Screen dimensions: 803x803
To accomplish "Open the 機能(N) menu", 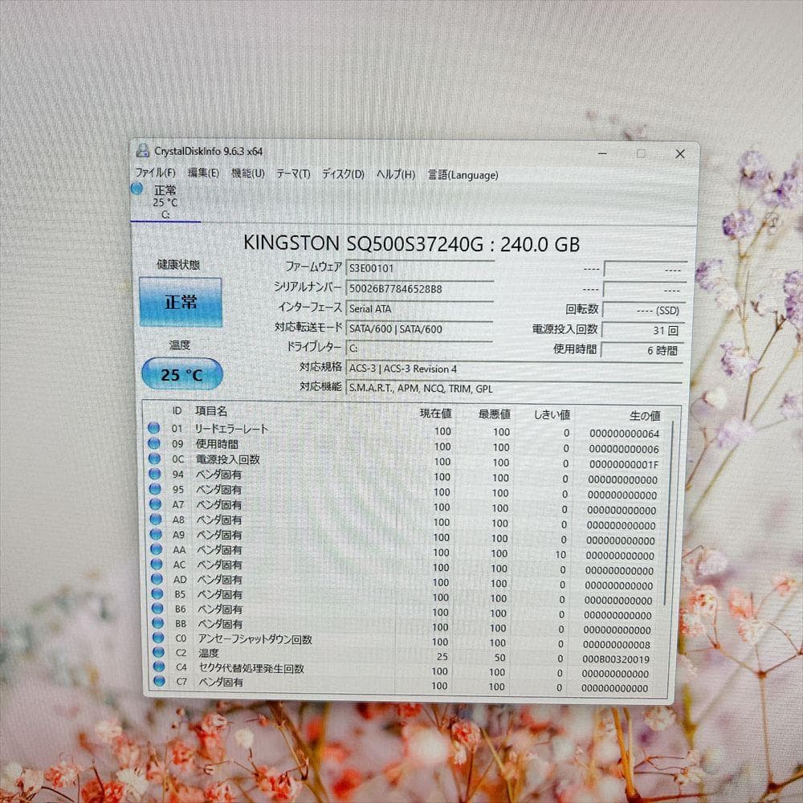I will [x=246, y=172].
